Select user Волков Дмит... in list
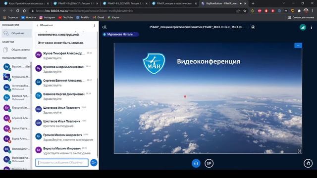 [16, 149]
